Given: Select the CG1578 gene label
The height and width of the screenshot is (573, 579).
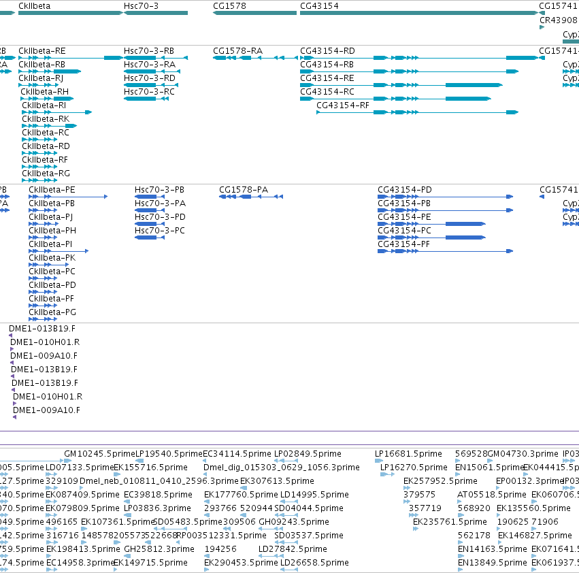Looking at the screenshot, I should click(229, 6).
